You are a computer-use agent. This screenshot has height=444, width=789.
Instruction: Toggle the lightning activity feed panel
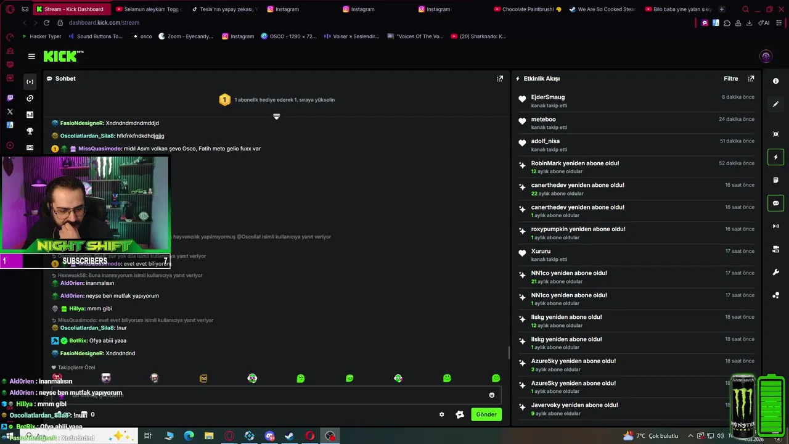click(x=775, y=157)
